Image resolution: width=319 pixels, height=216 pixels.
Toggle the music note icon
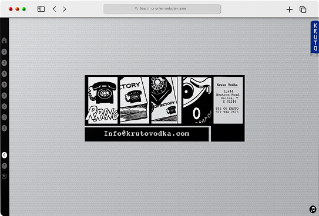point(313,209)
